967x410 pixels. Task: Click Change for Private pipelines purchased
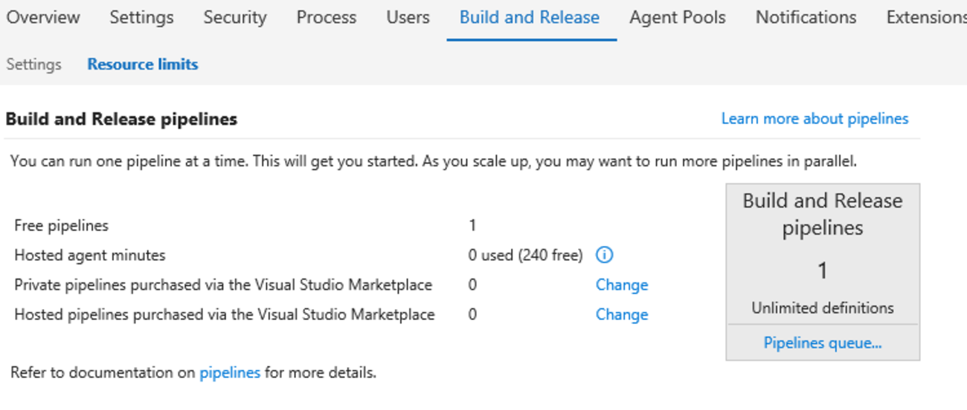point(622,285)
